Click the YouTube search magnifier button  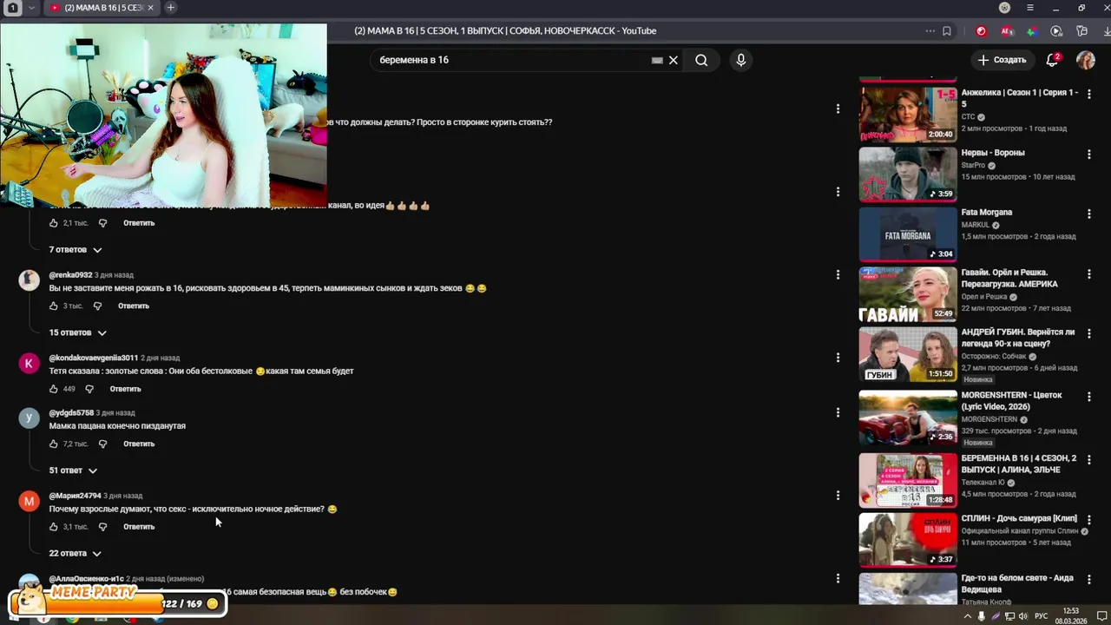pyautogui.click(x=701, y=60)
